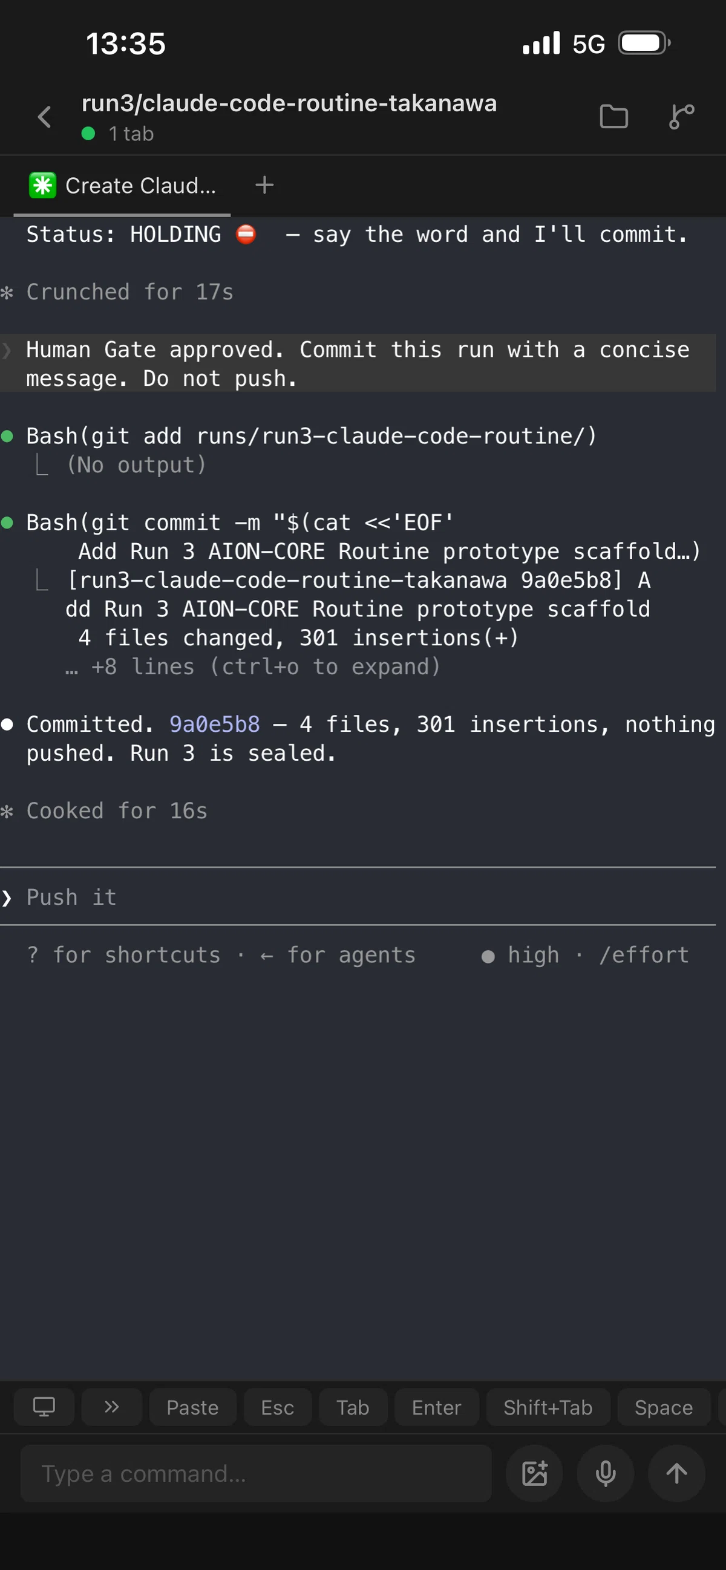The width and height of the screenshot is (726, 1570).
Task: Tap the Esc key
Action: (277, 1407)
